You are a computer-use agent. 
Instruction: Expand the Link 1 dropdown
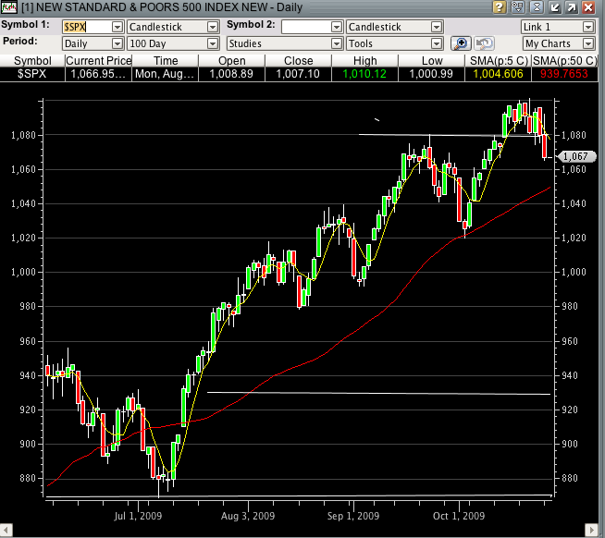pos(558,27)
